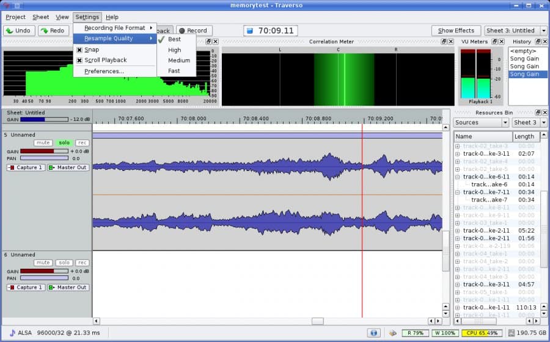Screen dimensions: 550x342
Task: Close the History panel
Action: (x=545, y=42)
